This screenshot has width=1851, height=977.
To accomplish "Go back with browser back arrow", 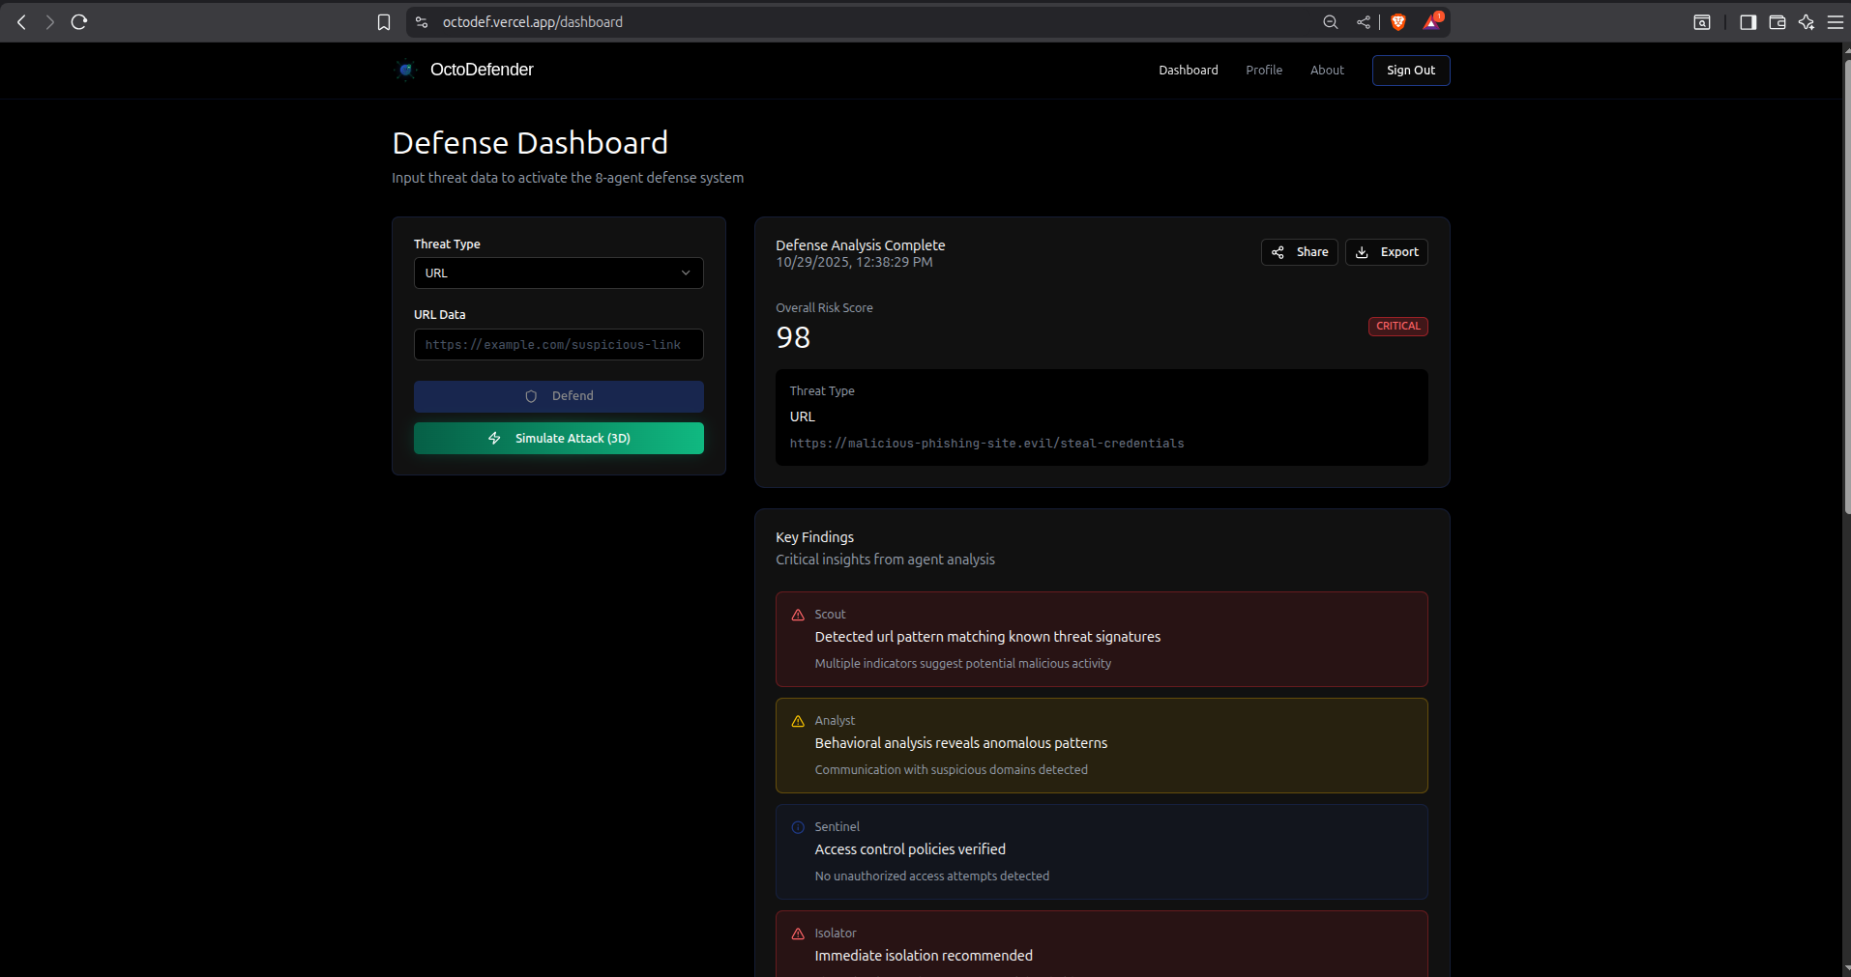I will (21, 22).
